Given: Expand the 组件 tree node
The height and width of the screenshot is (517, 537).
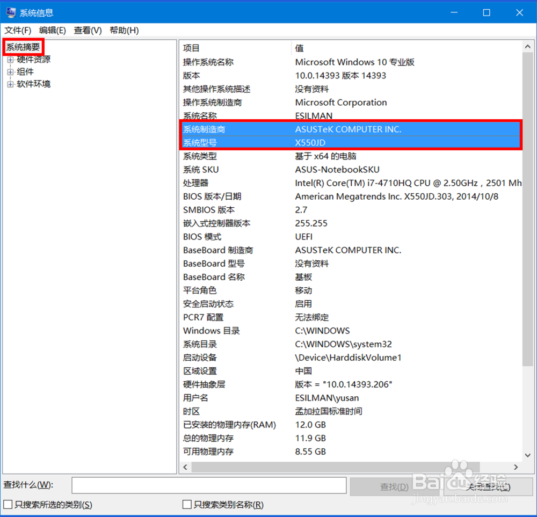Looking at the screenshot, I should pos(10,72).
